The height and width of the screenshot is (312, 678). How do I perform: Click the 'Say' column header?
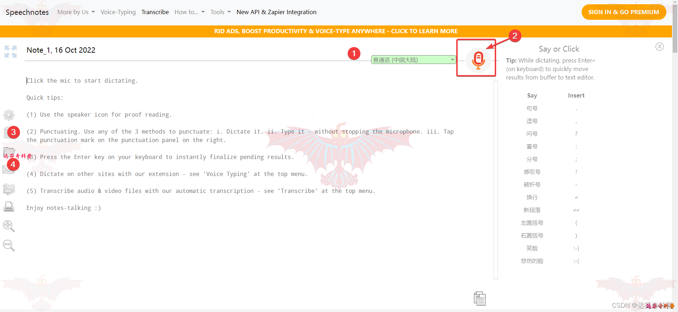[x=532, y=95]
